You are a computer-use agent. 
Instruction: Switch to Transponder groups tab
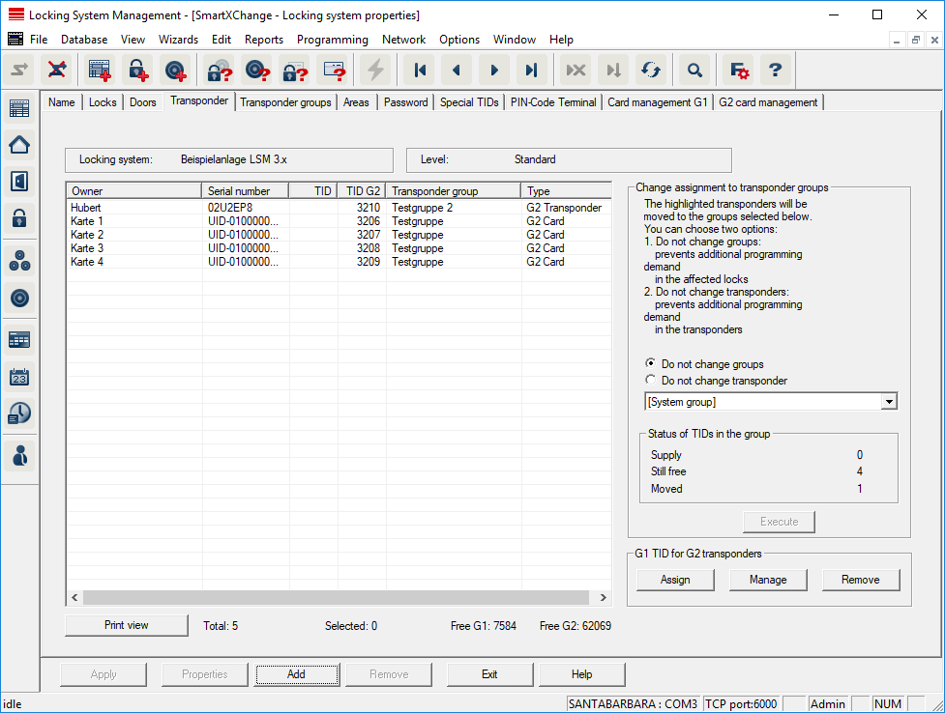285,102
